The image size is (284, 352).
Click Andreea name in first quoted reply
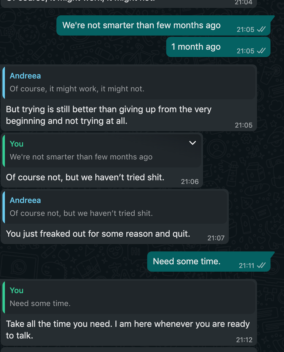pyautogui.click(x=25, y=76)
